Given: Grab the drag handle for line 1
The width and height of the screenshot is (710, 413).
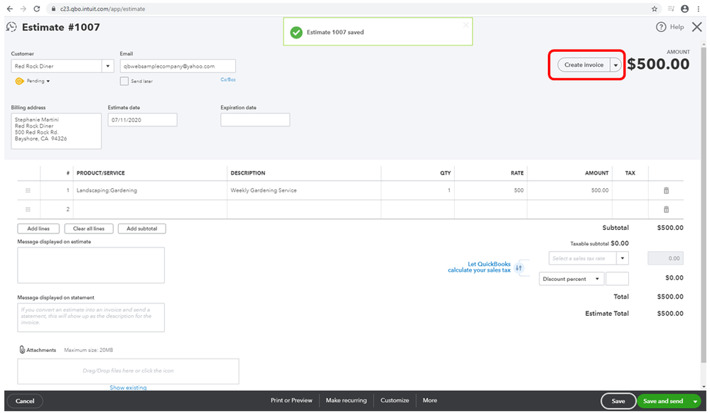Looking at the screenshot, I should coord(28,190).
